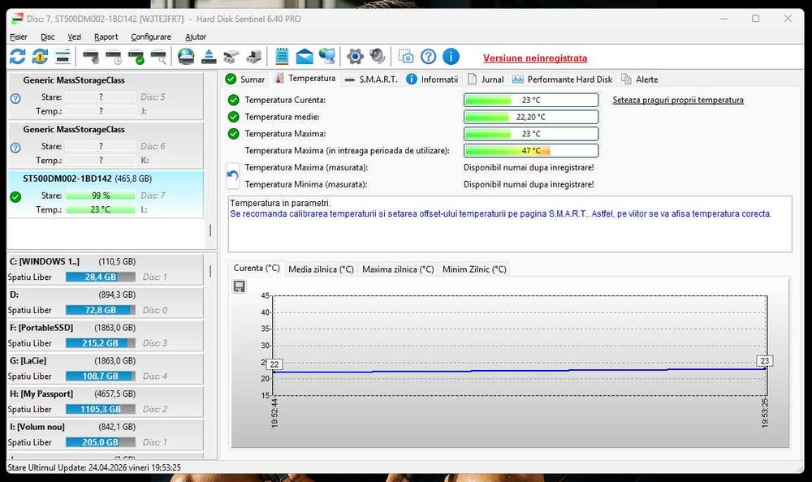
Task: Click the disk icon with green checkmark badge
Action: pyautogui.click(x=136, y=57)
